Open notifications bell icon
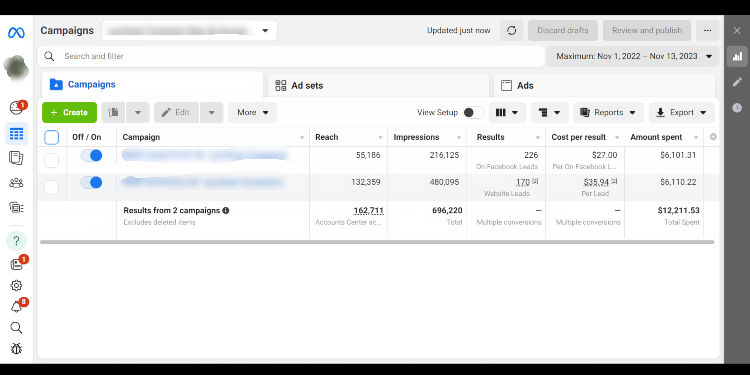This screenshot has width=750, height=375. pyautogui.click(x=16, y=306)
